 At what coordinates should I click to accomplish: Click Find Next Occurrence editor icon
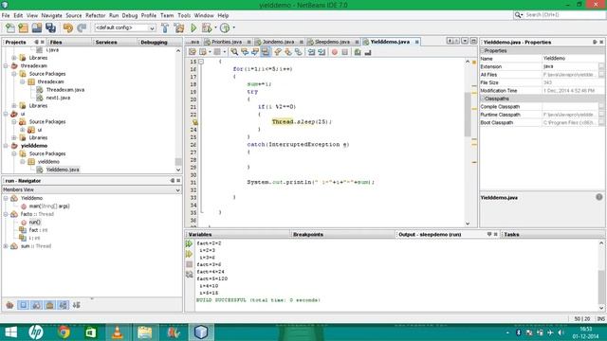(x=255, y=52)
